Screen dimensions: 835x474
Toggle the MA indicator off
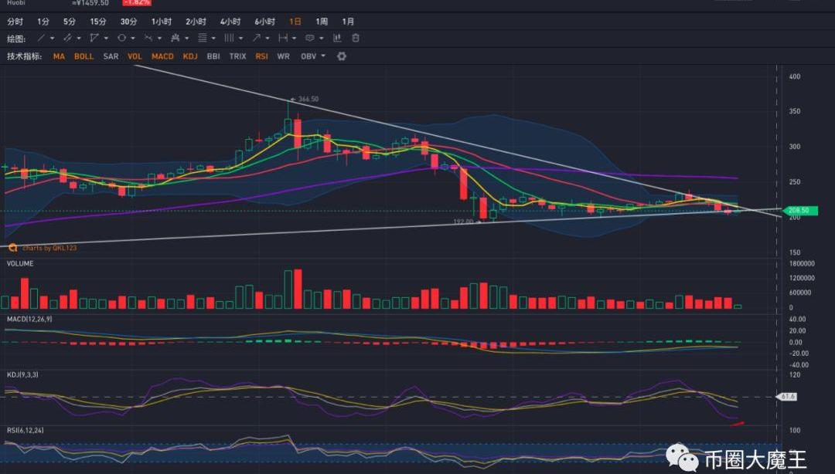59,56
